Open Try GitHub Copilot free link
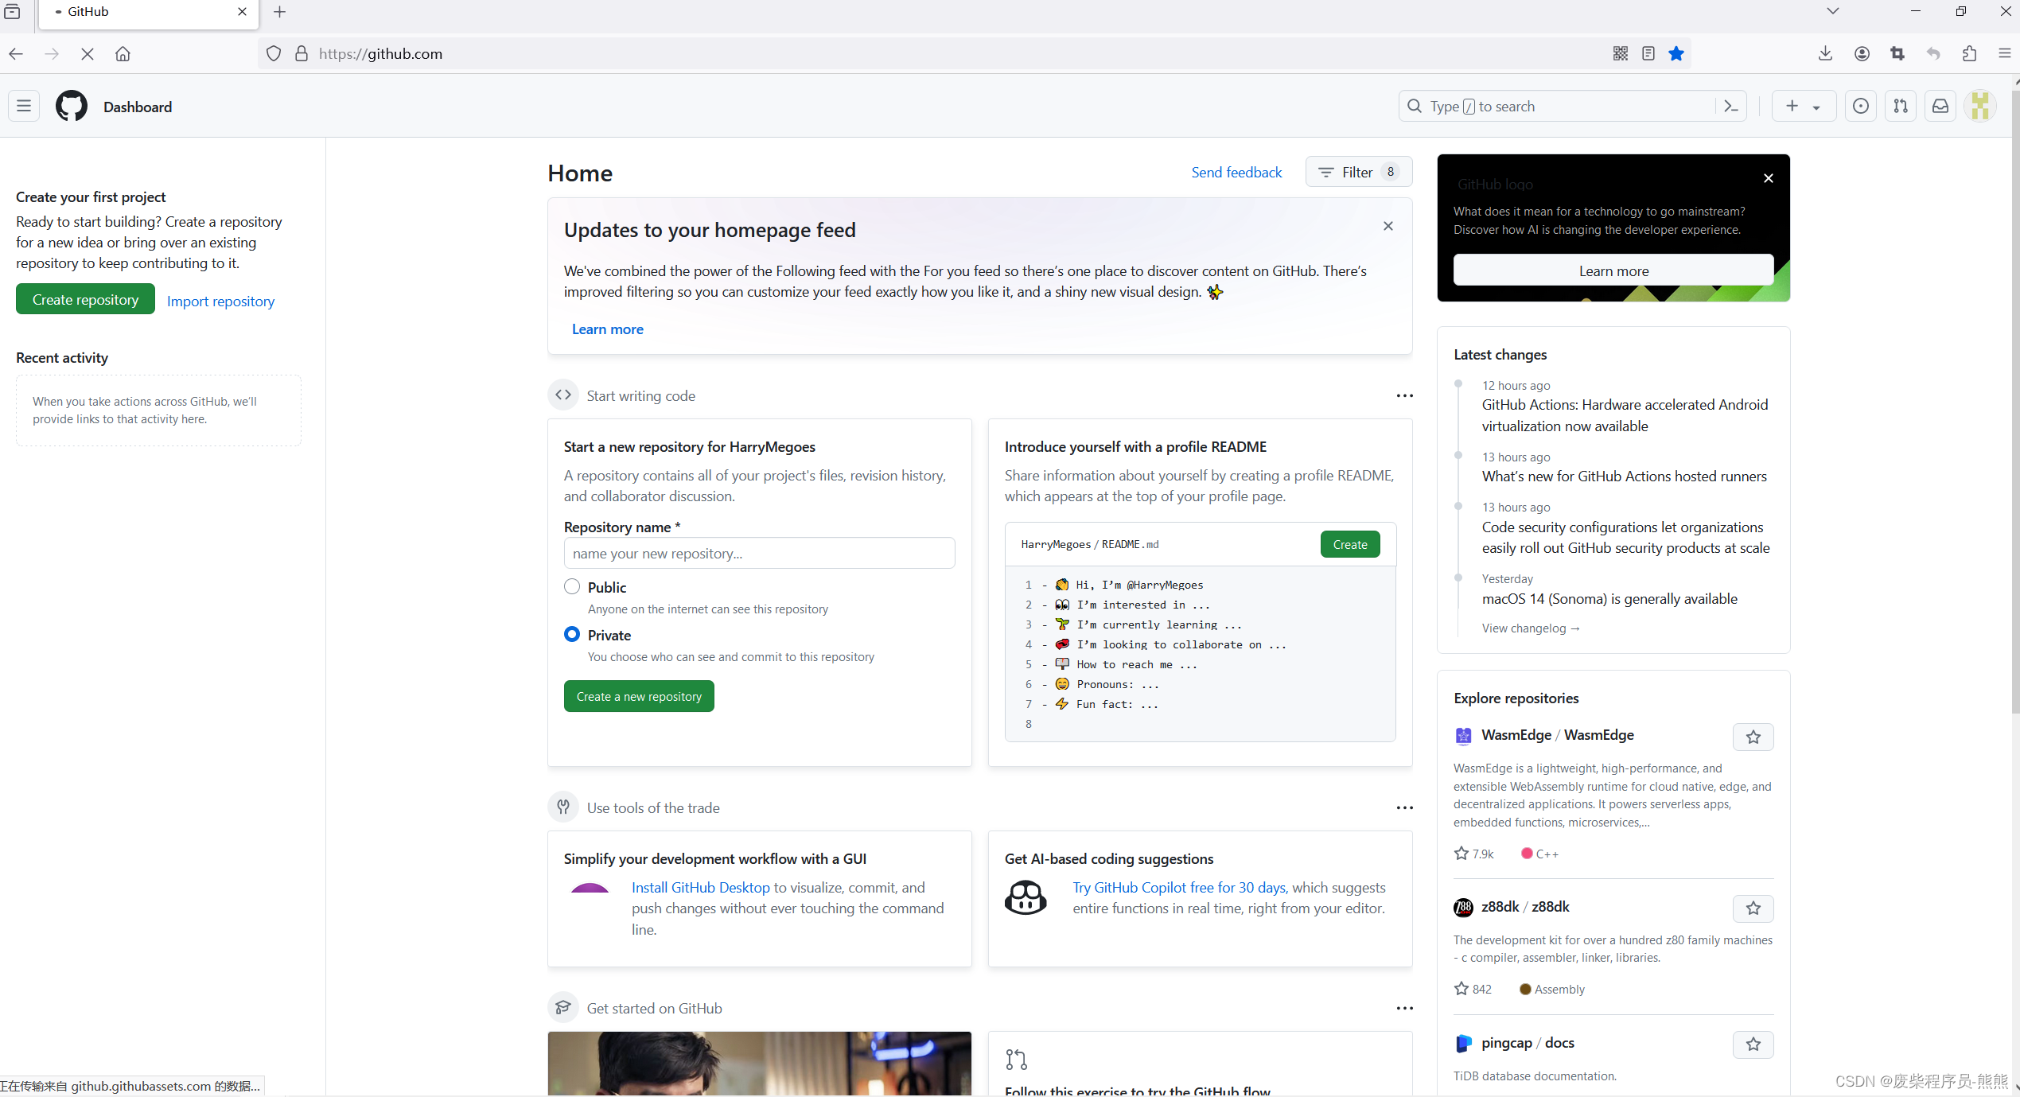This screenshot has width=2020, height=1097. [x=1179, y=887]
